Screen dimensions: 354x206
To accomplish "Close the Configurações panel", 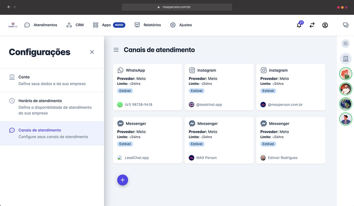I will [x=92, y=52].
